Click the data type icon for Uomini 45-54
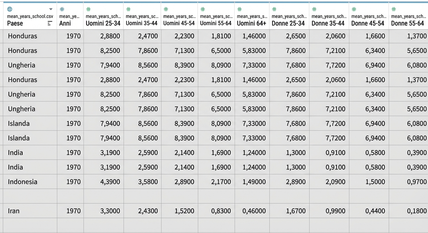 tap(166, 9)
